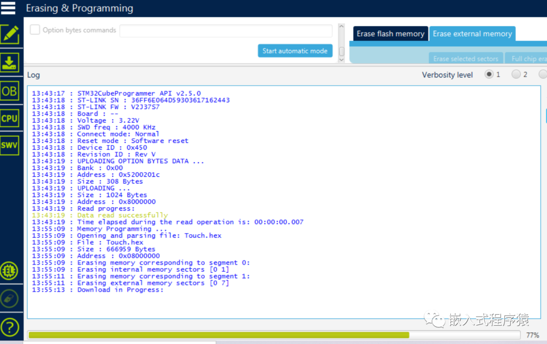Open the CPU core register view
This screenshot has width=547, height=344.
pos(10,118)
